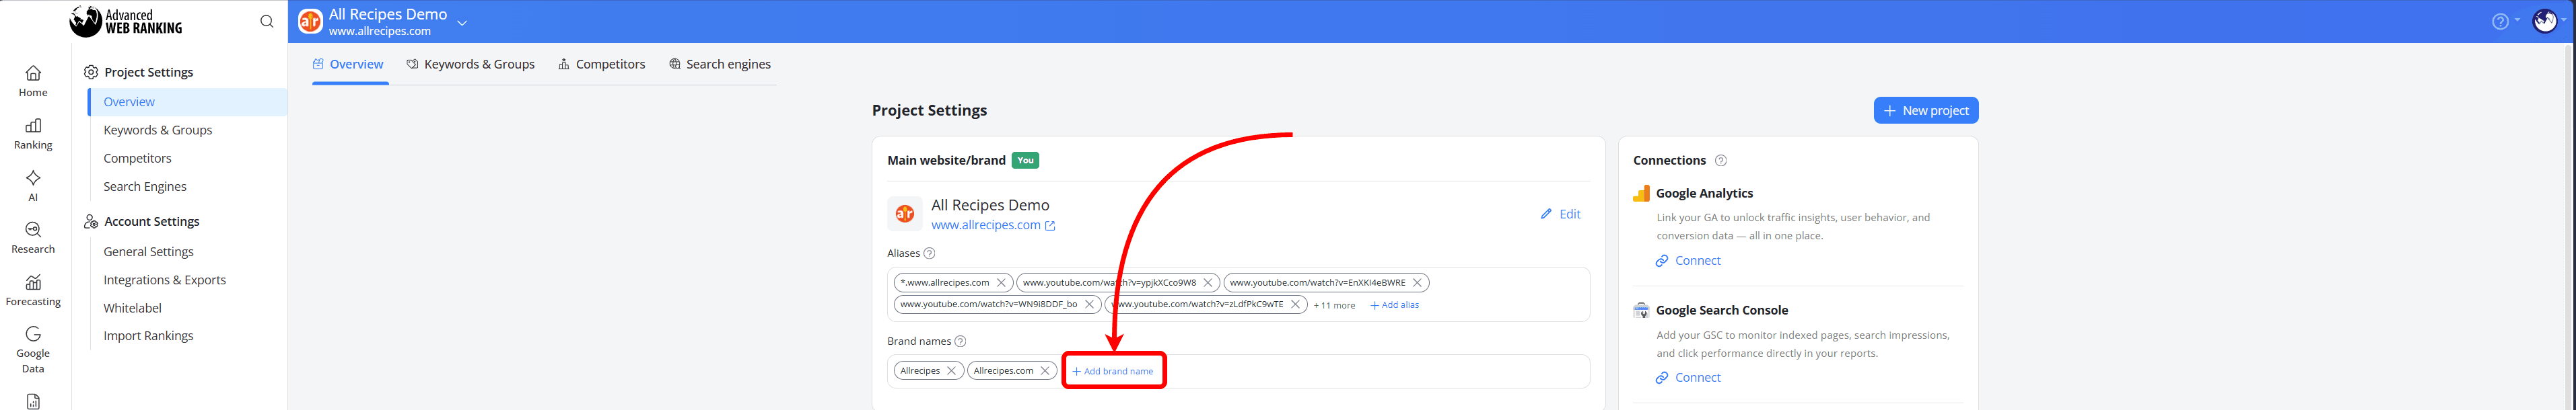2576x410 pixels.
Task: Remove alias ending in zLdfPkC9wTE
Action: pos(1295,304)
